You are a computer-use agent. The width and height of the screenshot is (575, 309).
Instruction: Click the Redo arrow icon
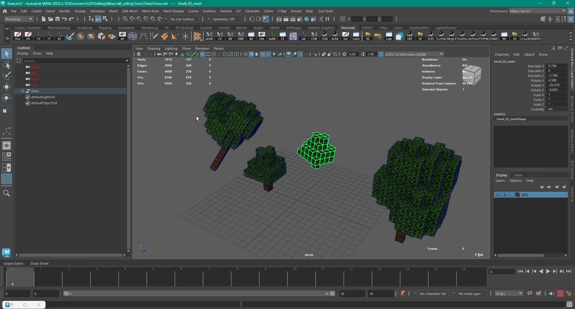point(71,19)
